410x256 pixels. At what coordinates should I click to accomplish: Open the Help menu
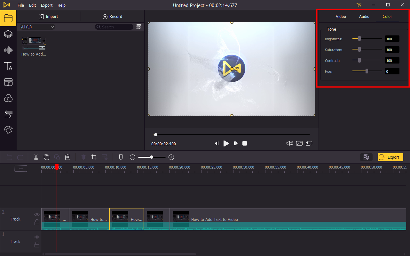pos(61,5)
